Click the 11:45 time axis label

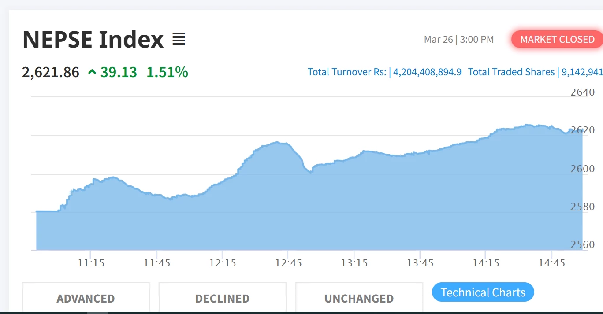pos(157,263)
